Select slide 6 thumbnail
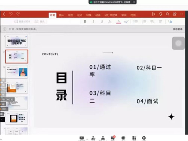Viewport: 188px width, 141px height. coord(17,118)
